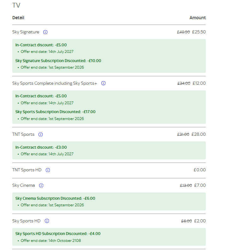The height and width of the screenshot is (252, 226).
Task: Select the TNT Sports HD £0.00 amount
Action: [199, 170]
